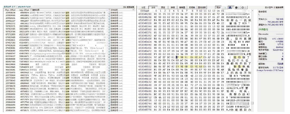
Task: Click the 显示时区 UTC +08:00 value
Action: coord(278,39)
